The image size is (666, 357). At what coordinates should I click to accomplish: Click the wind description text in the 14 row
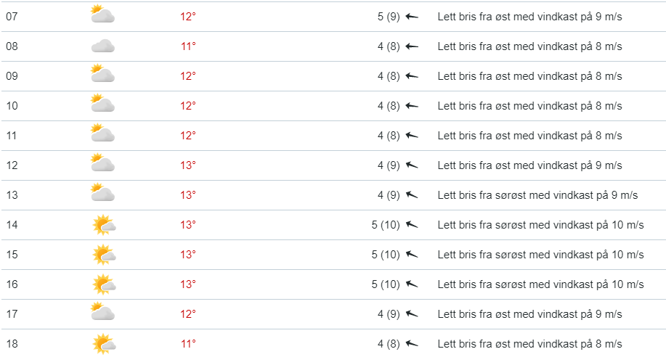coord(540,225)
